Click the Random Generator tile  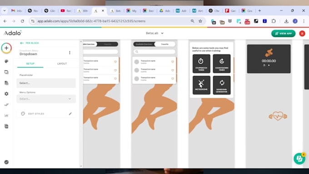click(x=222, y=85)
